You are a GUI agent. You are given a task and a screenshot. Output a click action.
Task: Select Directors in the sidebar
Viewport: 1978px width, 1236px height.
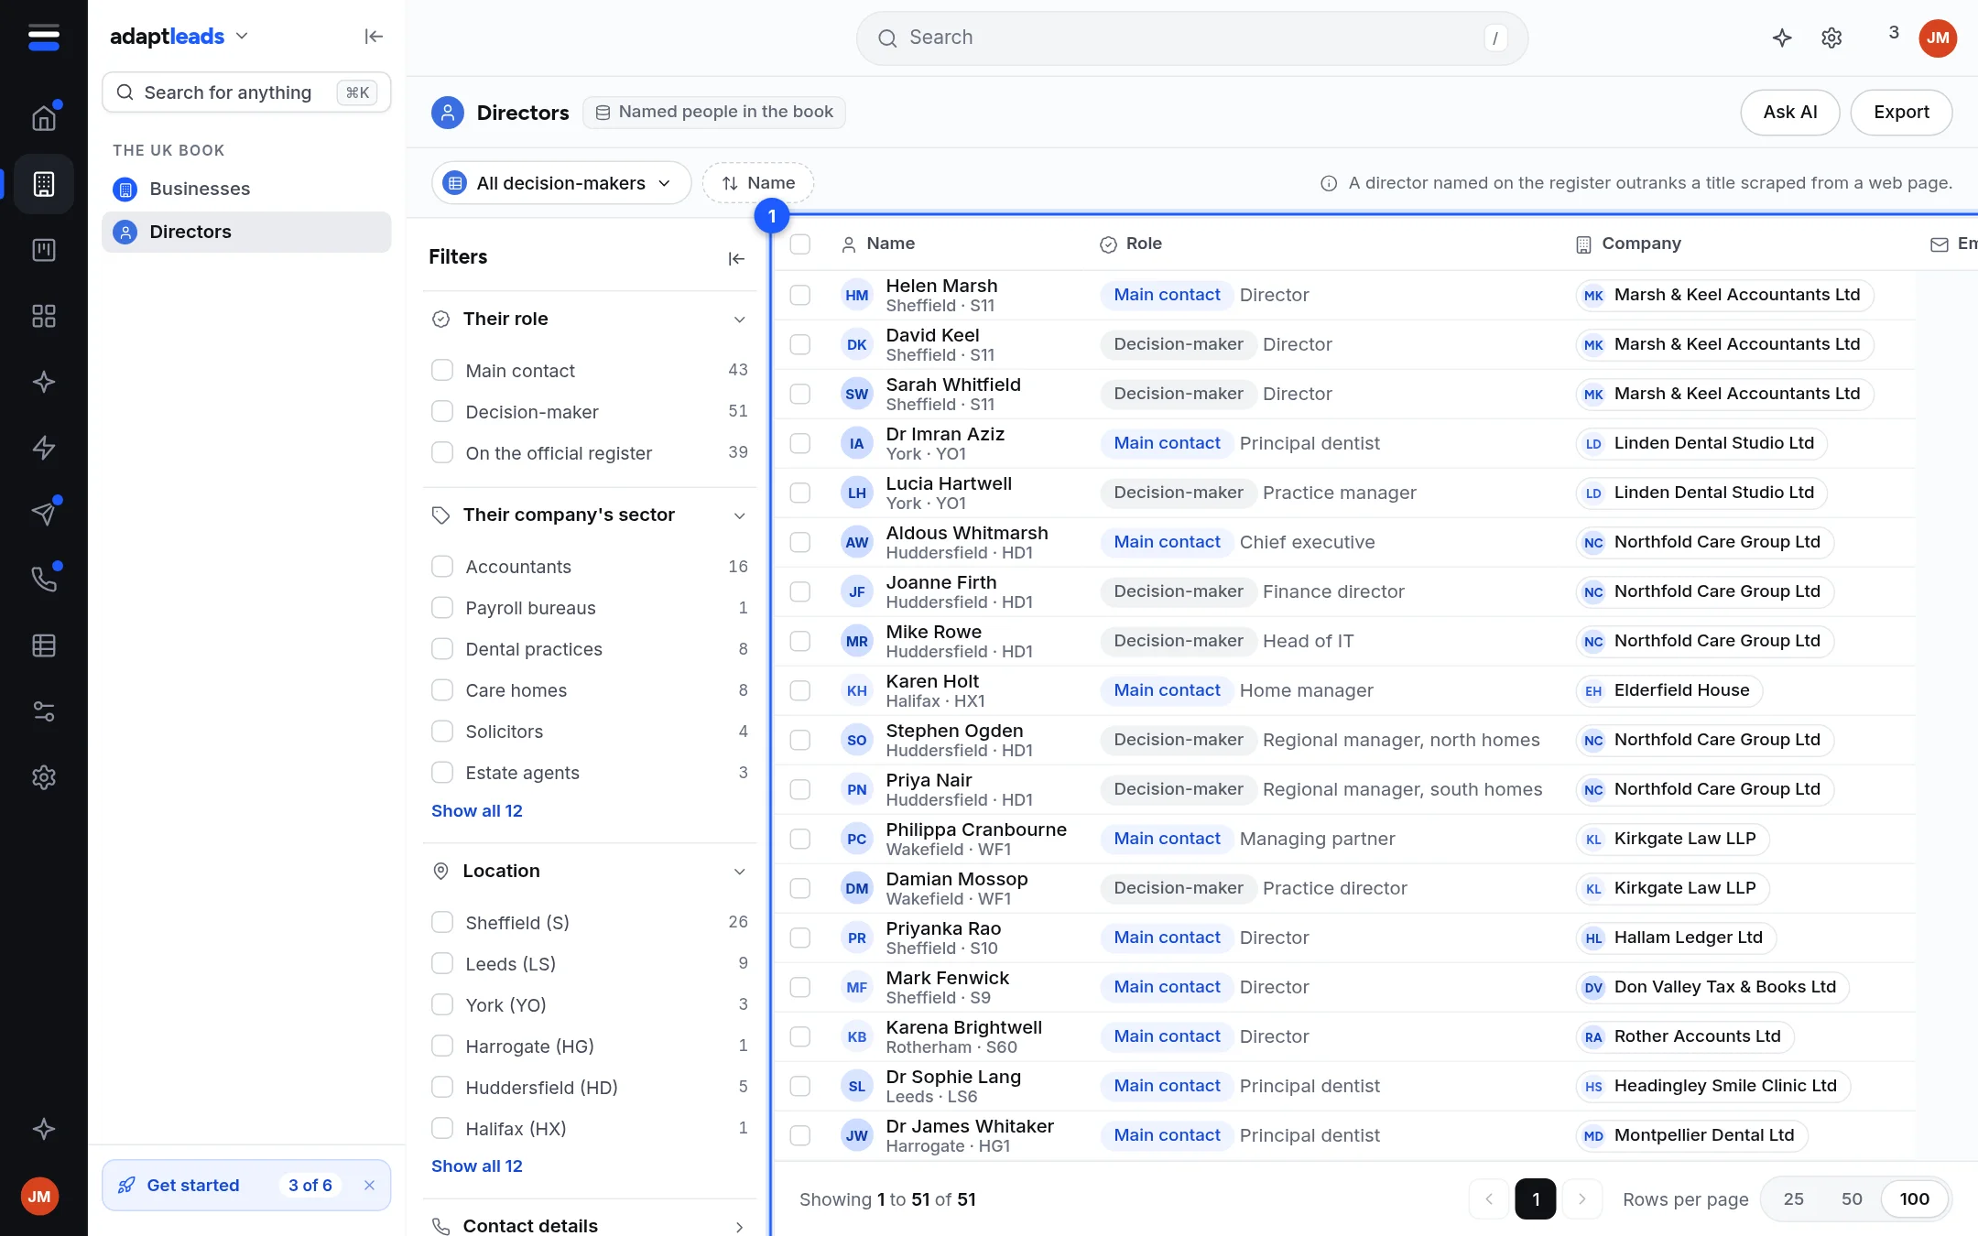[246, 232]
